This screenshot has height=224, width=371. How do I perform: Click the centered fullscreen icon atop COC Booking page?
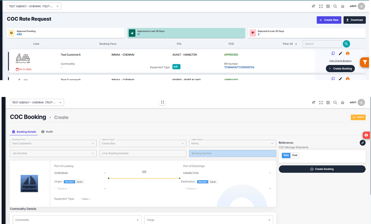coord(163,102)
